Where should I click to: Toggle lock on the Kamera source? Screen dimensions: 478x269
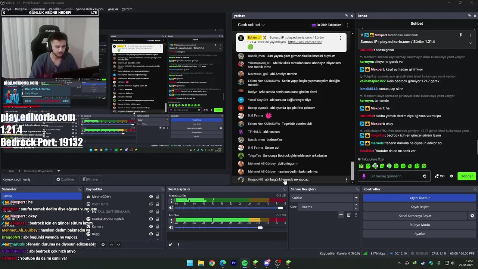[x=158, y=226]
